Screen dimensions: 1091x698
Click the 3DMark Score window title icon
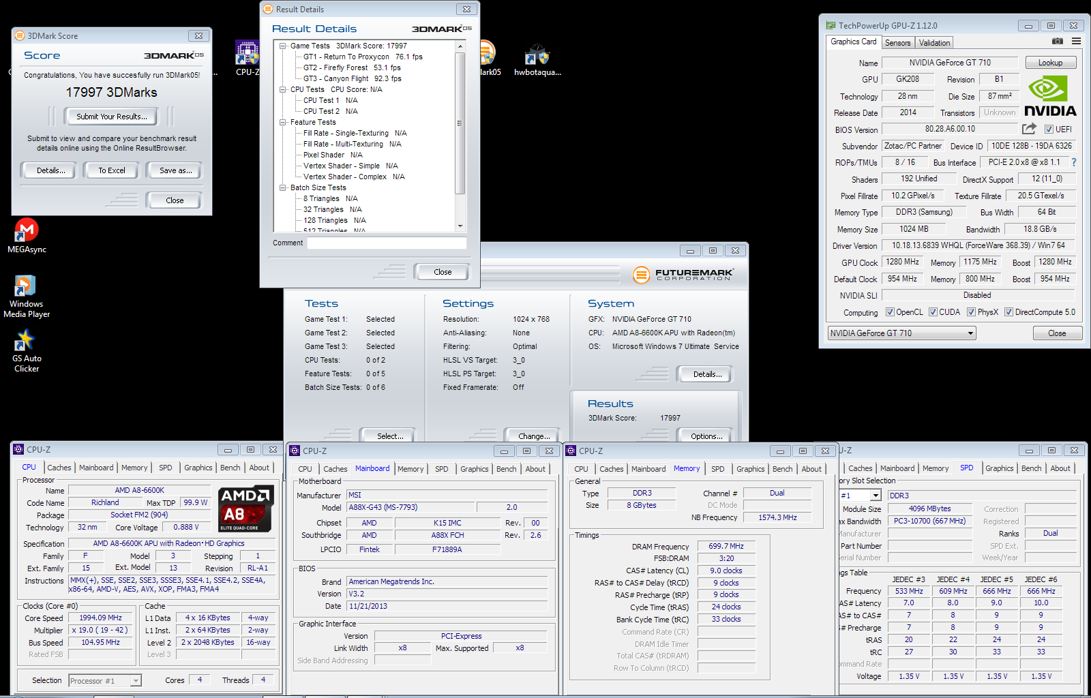[x=20, y=35]
